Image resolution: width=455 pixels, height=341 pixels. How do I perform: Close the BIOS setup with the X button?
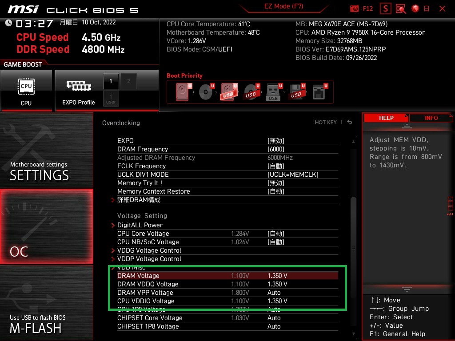click(442, 9)
